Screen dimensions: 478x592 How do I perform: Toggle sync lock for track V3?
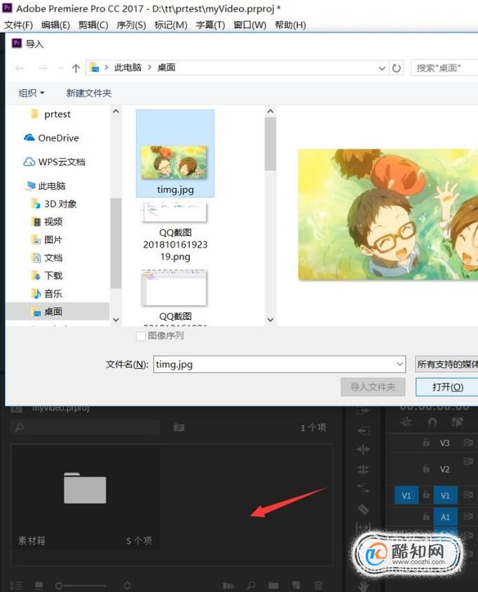pyautogui.click(x=468, y=443)
